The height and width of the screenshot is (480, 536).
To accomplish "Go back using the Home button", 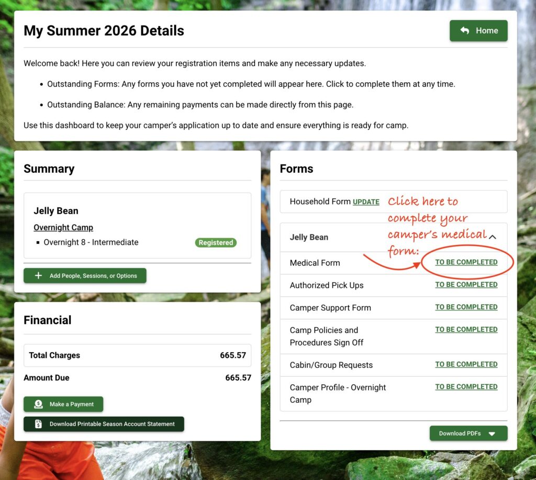I will [x=478, y=31].
